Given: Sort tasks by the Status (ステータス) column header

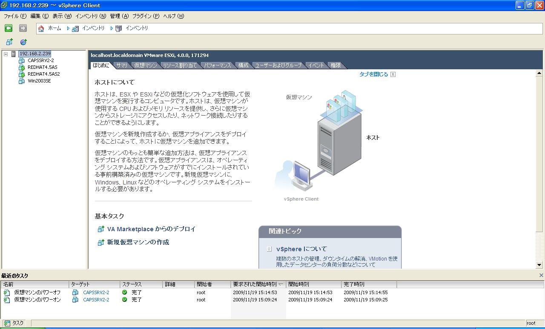Looking at the screenshot, I should [x=141, y=284].
